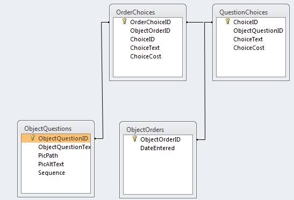294x200 pixels.
Task: Select ChoiceID field in OrderChoices table
Action: (142, 39)
